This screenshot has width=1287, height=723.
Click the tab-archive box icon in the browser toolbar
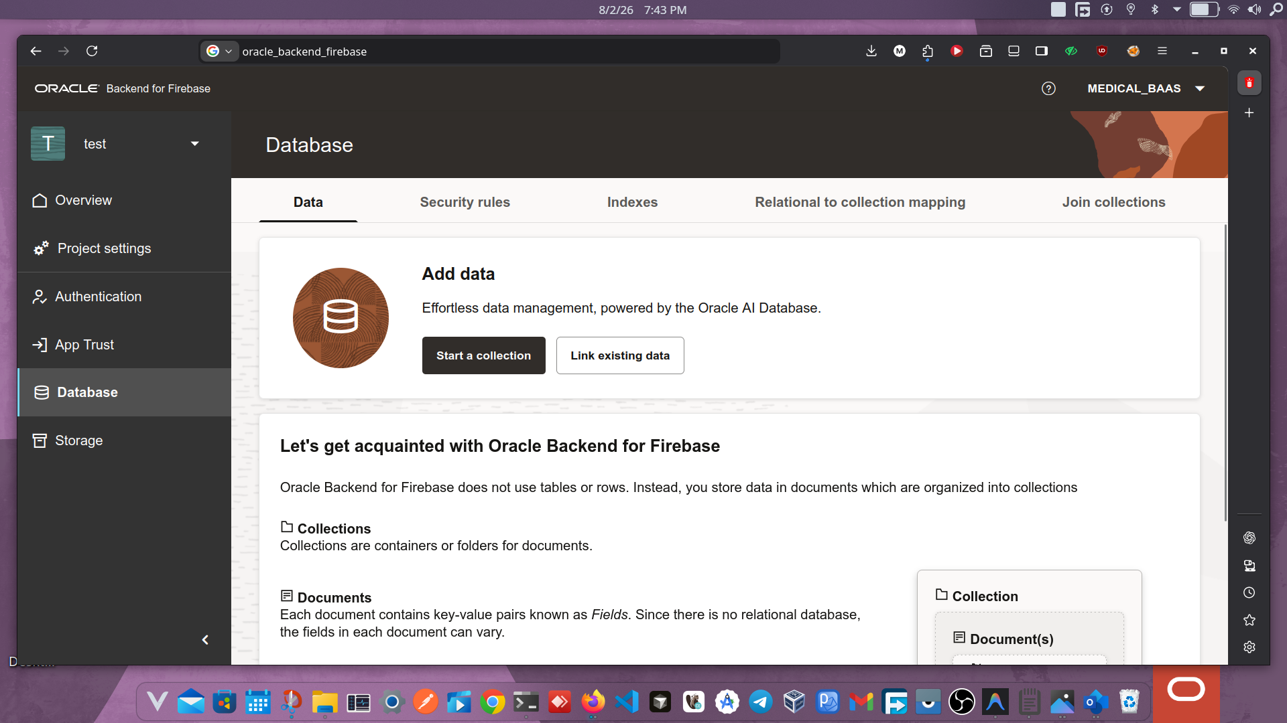click(x=985, y=51)
